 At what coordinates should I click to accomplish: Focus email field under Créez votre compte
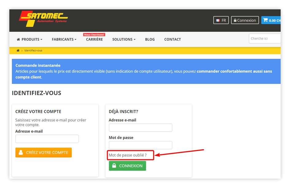[47, 139]
